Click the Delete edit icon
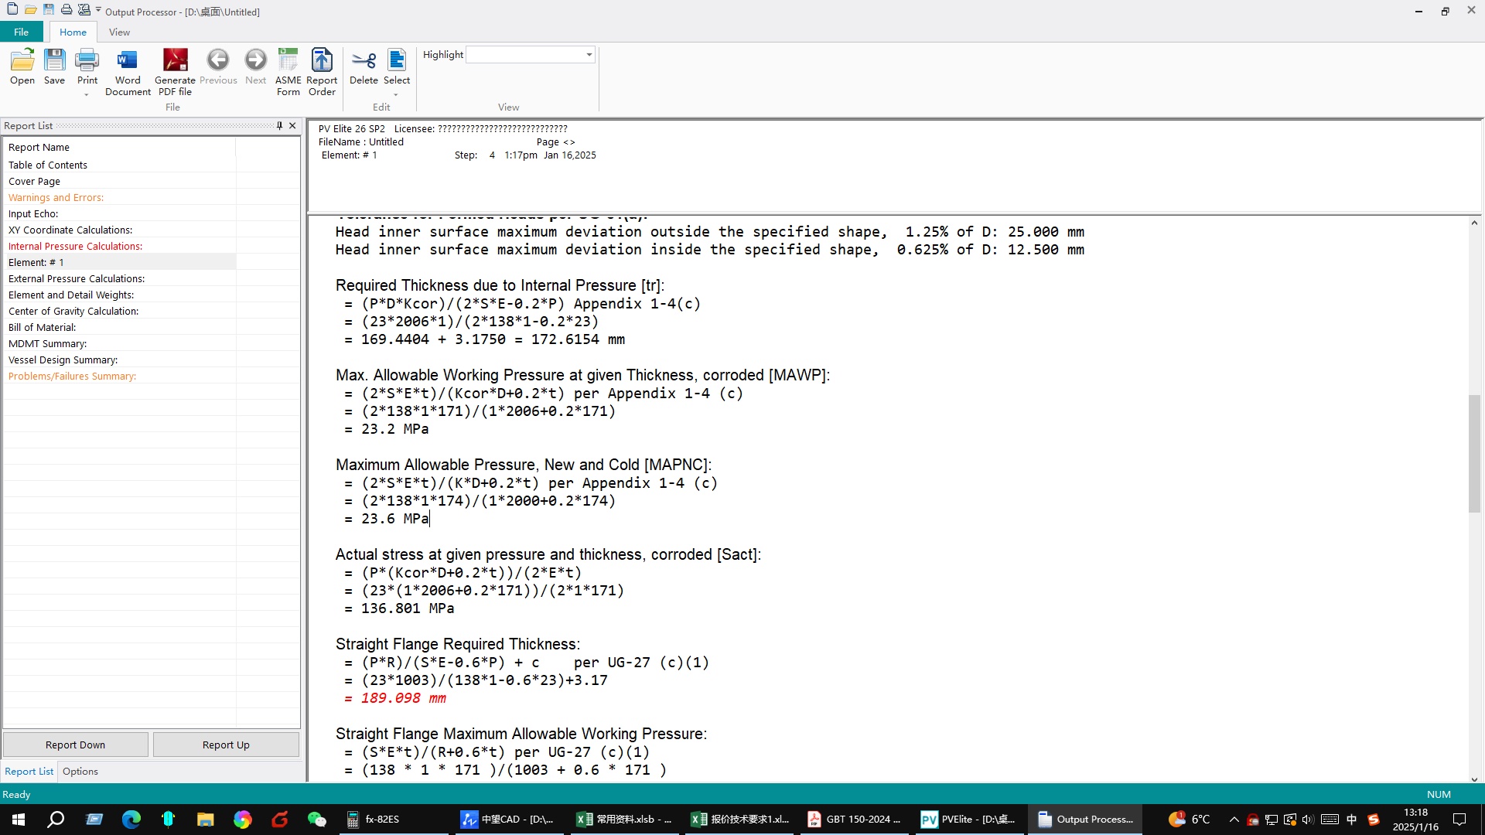Screen dimensions: 1485x835 [364, 66]
